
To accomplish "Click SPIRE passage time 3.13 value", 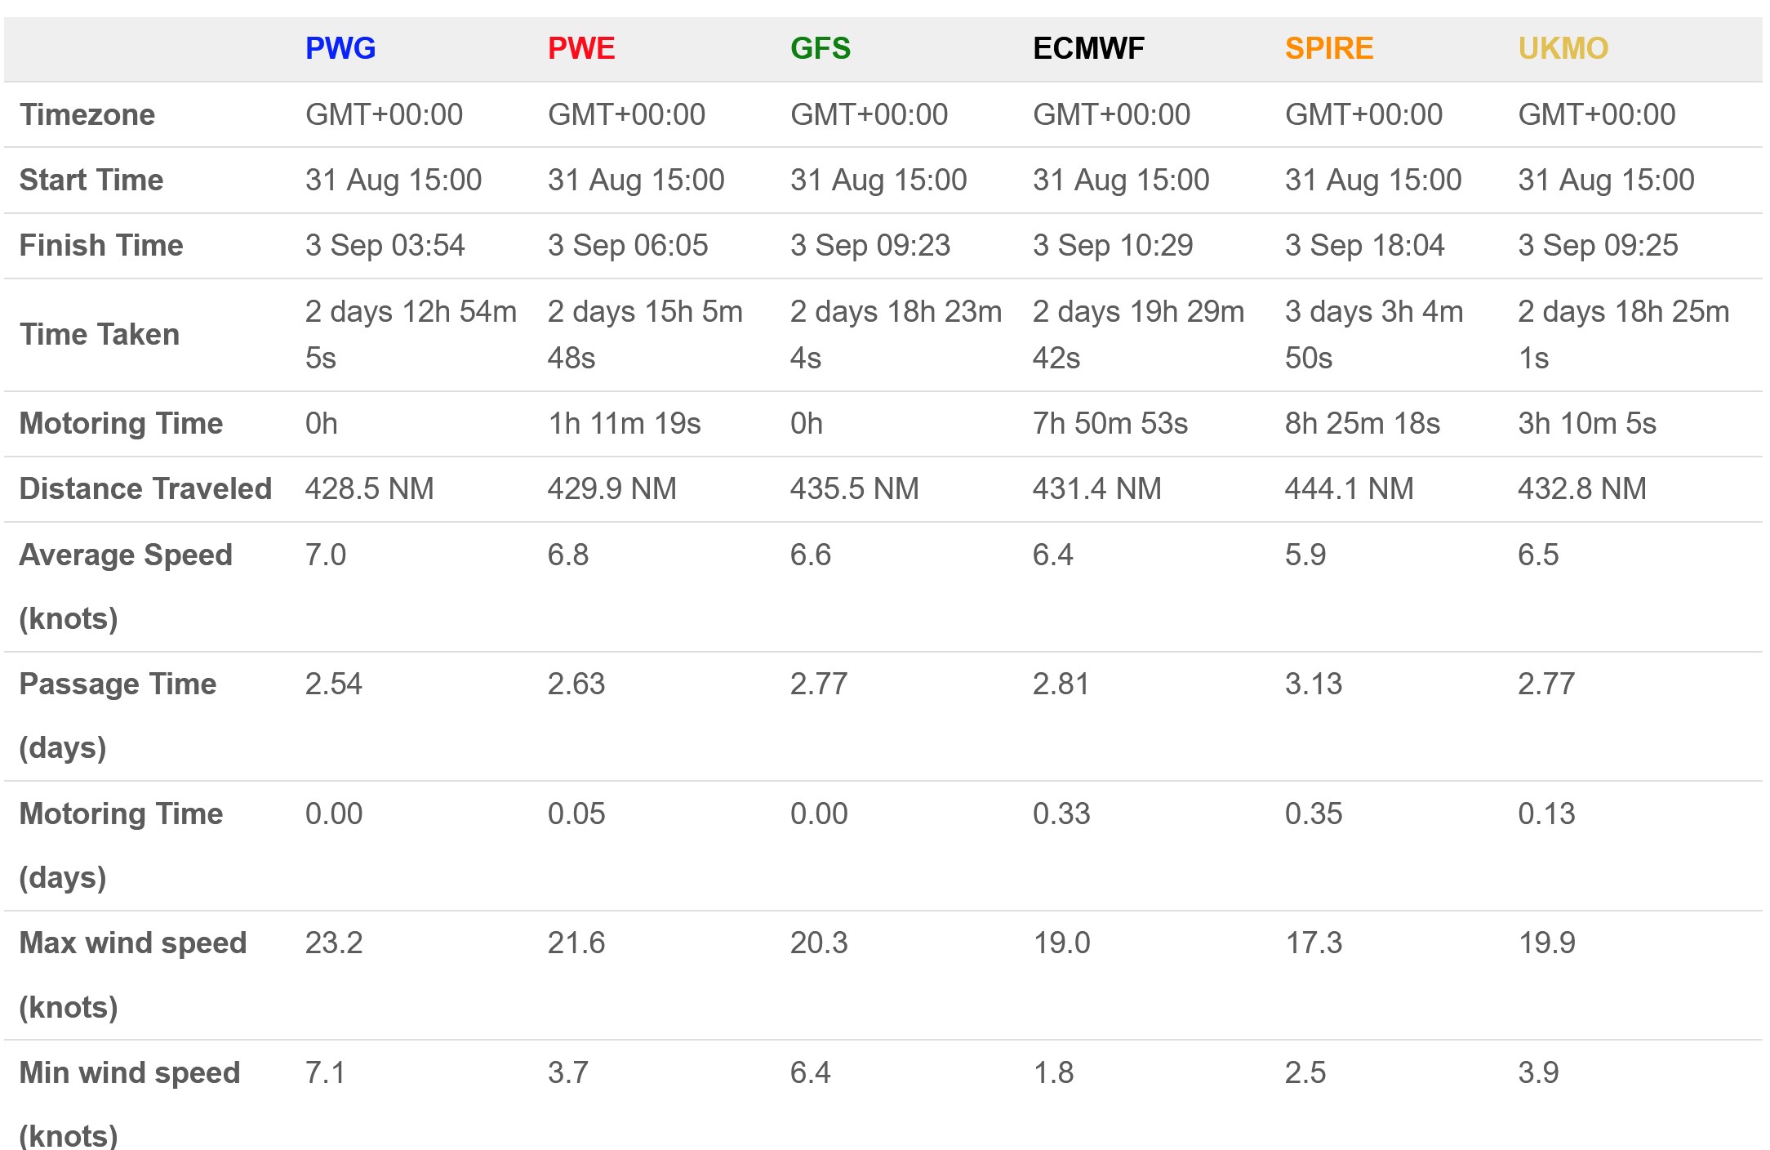I will coord(1313,684).
